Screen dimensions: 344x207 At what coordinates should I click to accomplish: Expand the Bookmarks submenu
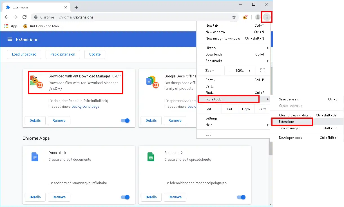coord(233,61)
